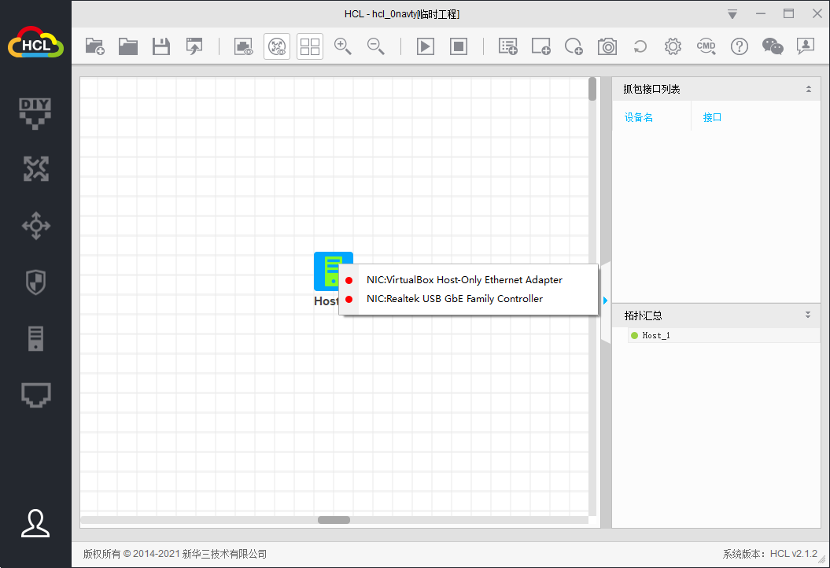Take a screenshot with camera icon
The image size is (830, 568).
(607, 46)
